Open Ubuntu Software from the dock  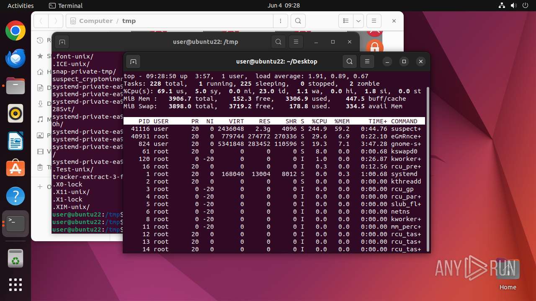point(15,168)
